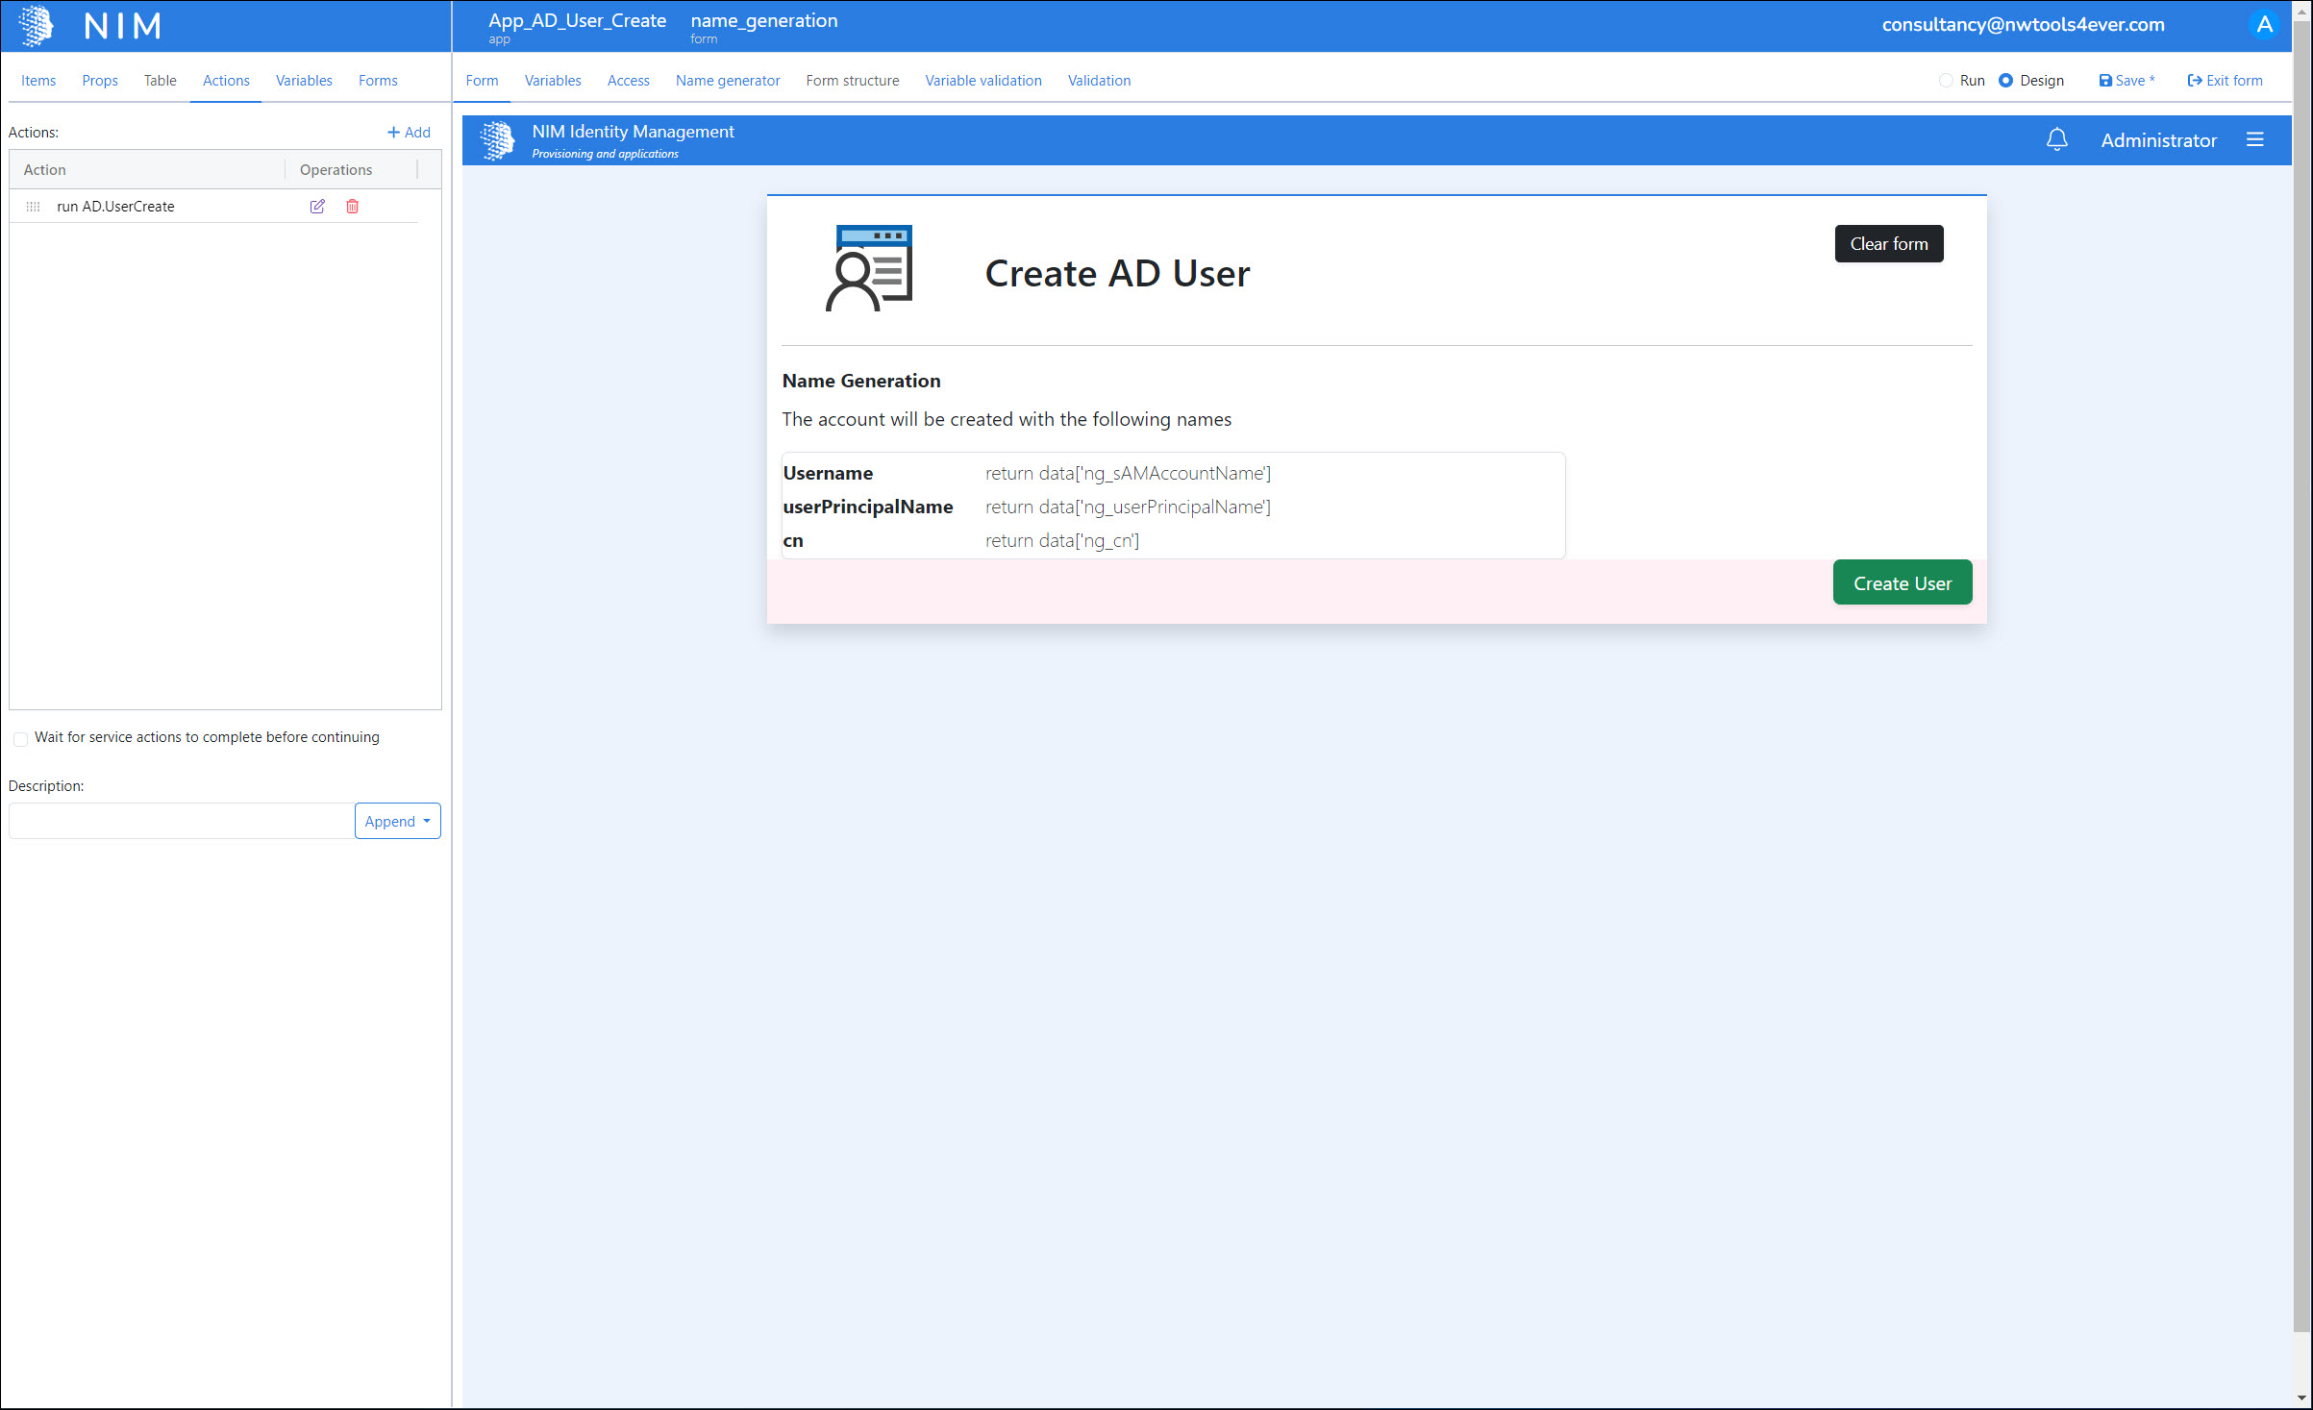Delete the run AD.UserCreate action
2313x1410 pixels.
click(x=353, y=206)
